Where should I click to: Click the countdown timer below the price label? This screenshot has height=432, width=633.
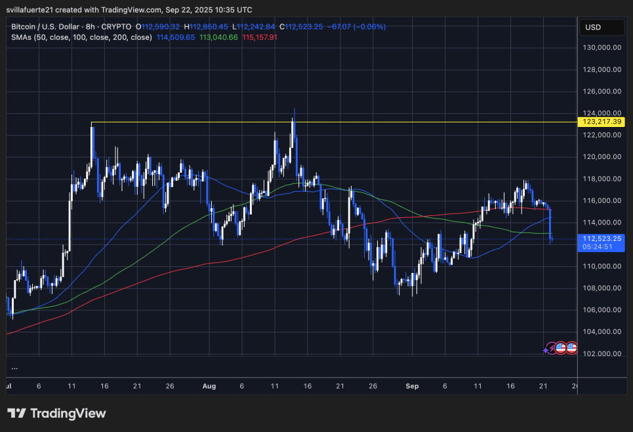pos(599,247)
